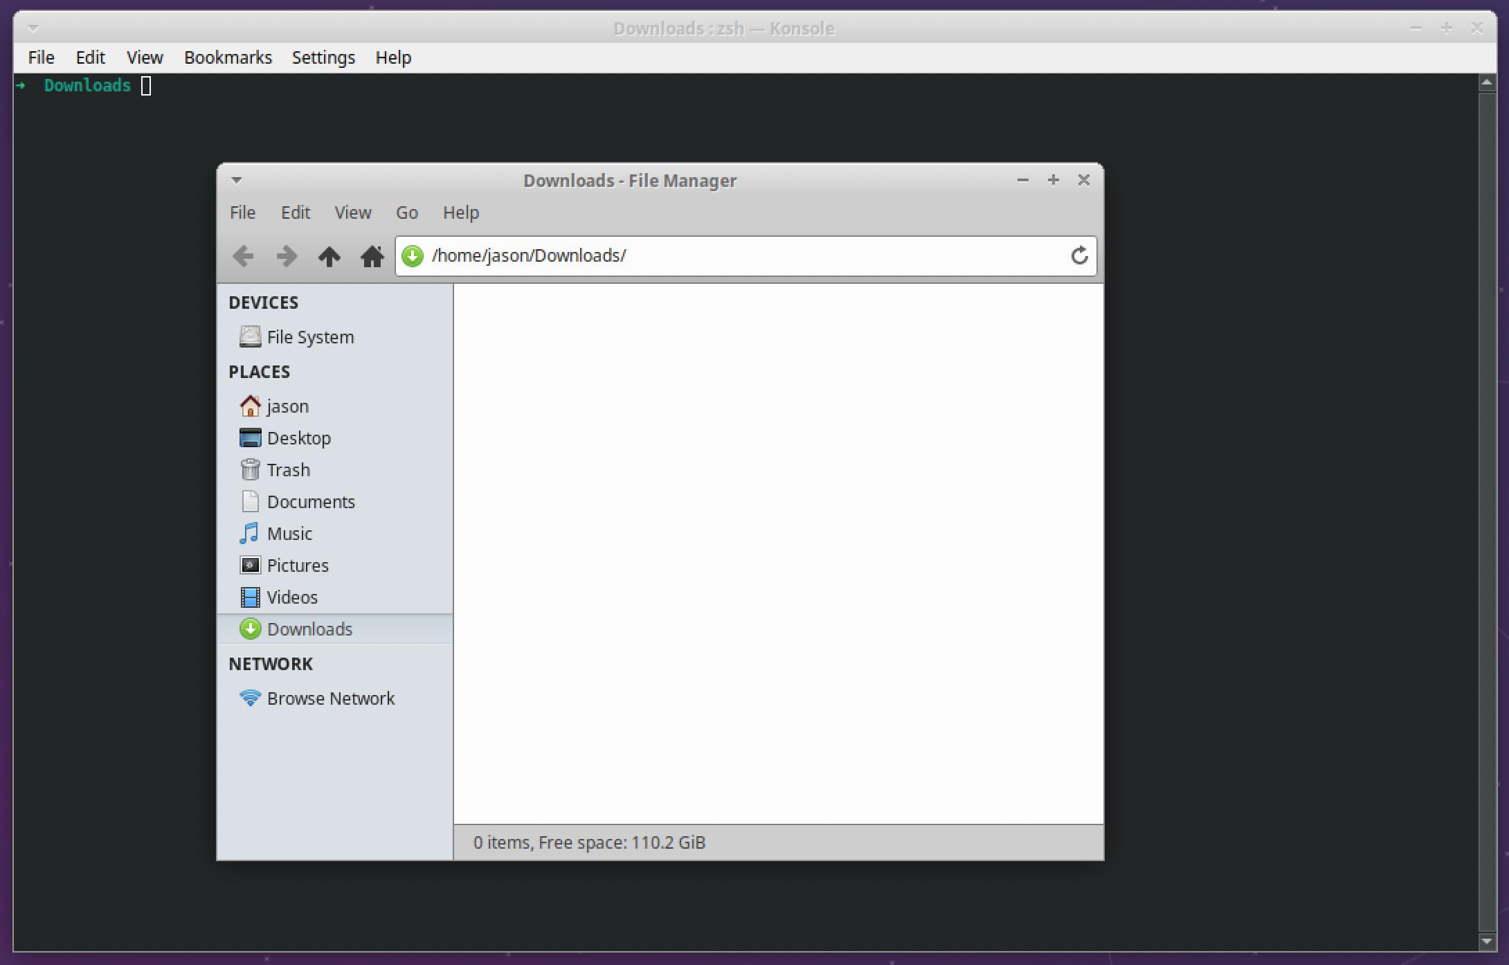Open the Trash from the sidebar
1509x965 pixels.
pos(288,469)
